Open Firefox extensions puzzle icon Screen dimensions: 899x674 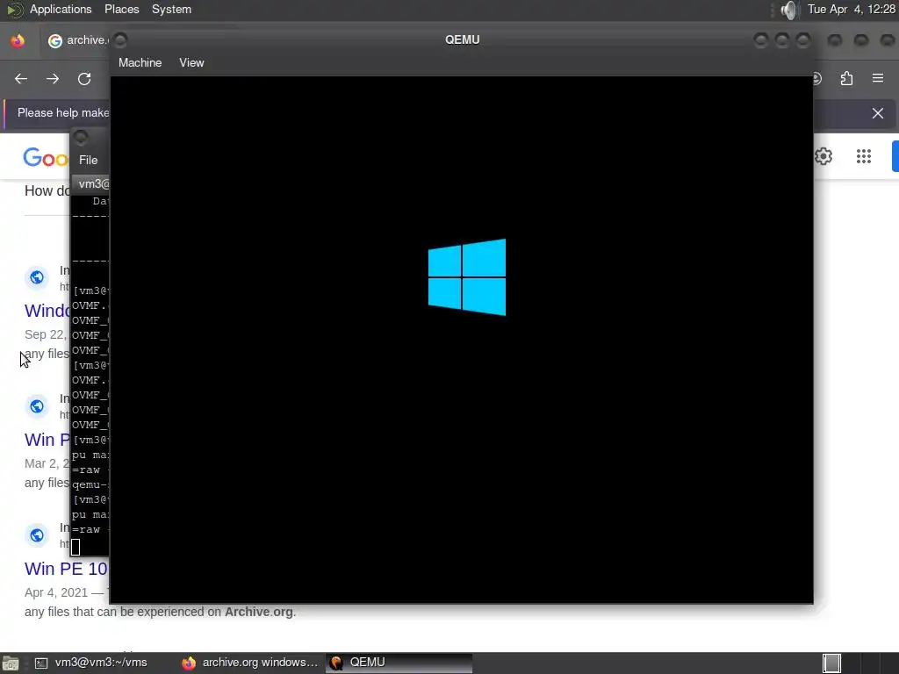click(x=846, y=78)
